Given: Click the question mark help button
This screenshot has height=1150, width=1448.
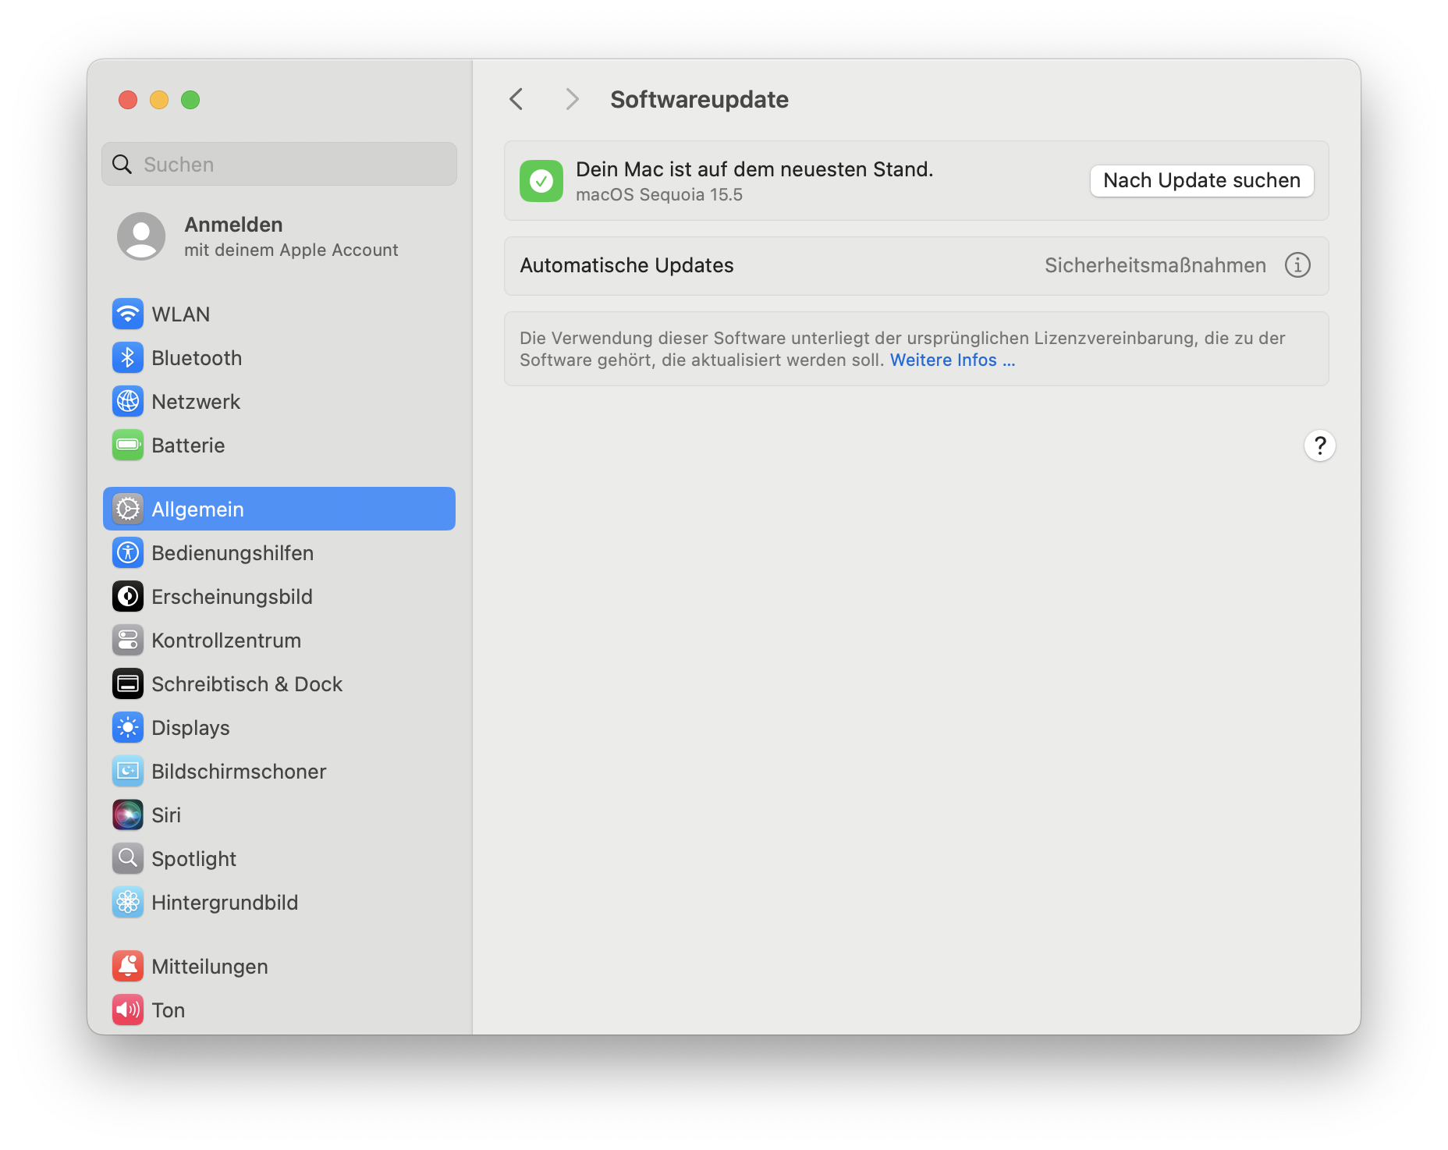Looking at the screenshot, I should click(1319, 445).
